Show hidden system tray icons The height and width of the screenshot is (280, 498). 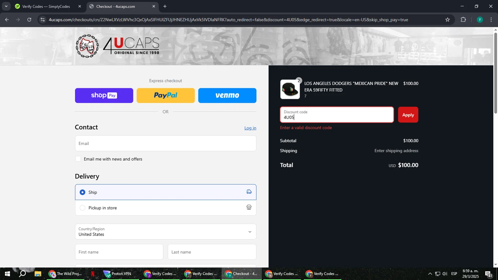point(430,274)
